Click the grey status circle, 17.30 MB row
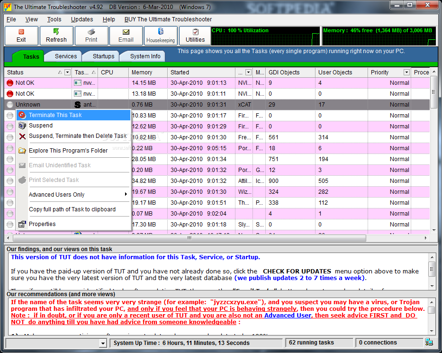Screen dimensions: 442x353 tap(10, 225)
